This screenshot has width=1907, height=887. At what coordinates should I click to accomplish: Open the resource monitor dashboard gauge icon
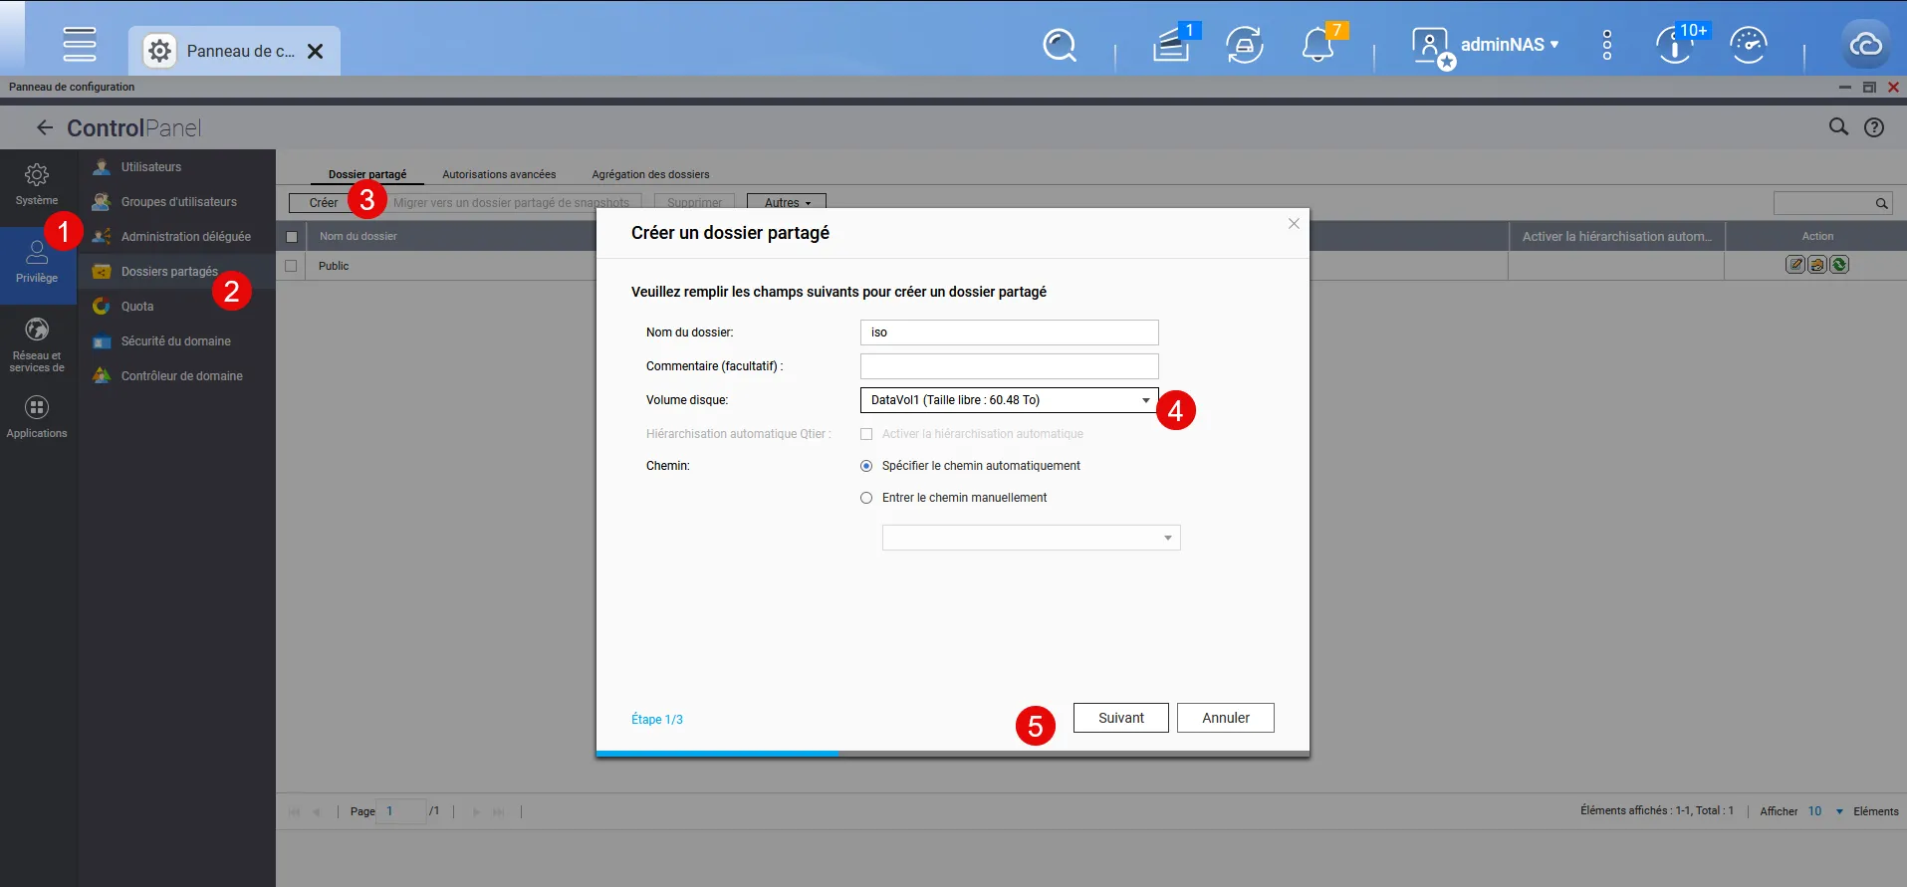pos(1748,46)
